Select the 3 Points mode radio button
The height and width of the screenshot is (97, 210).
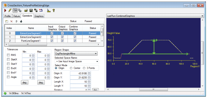[84, 68]
